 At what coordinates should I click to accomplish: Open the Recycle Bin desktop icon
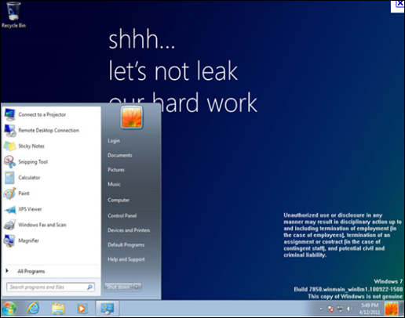(13, 15)
